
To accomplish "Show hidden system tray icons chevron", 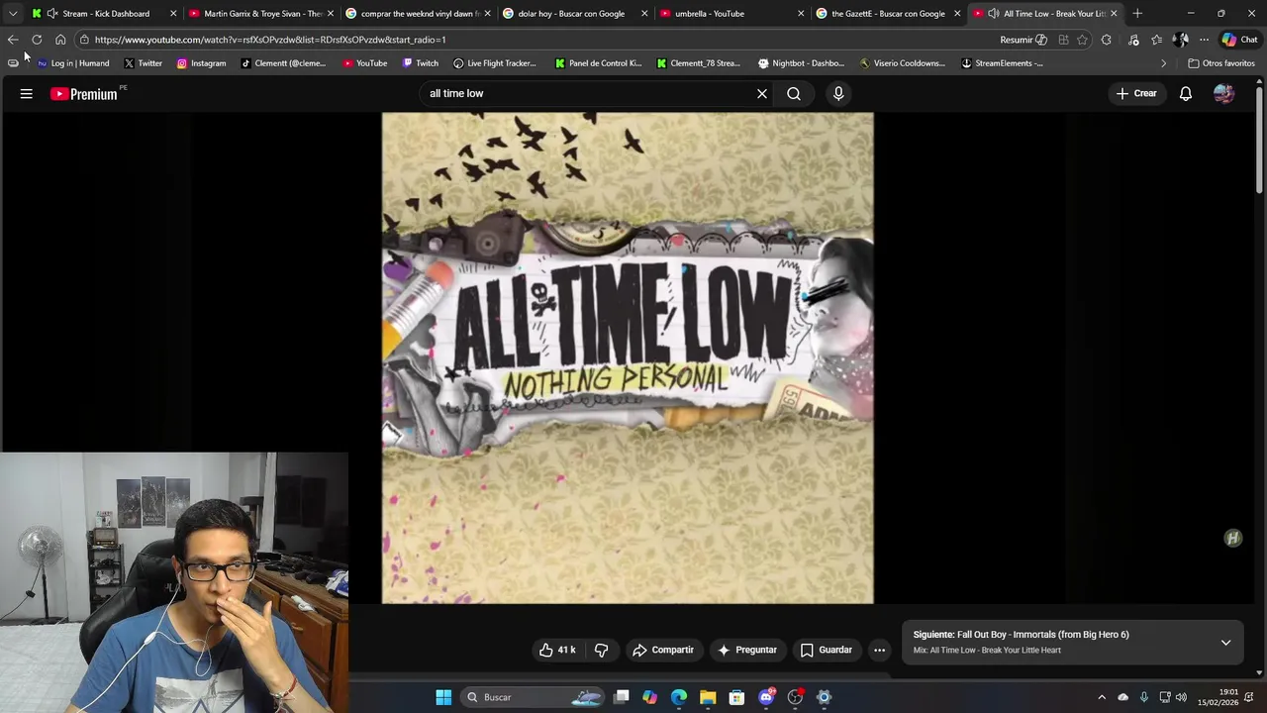I will (x=1102, y=697).
